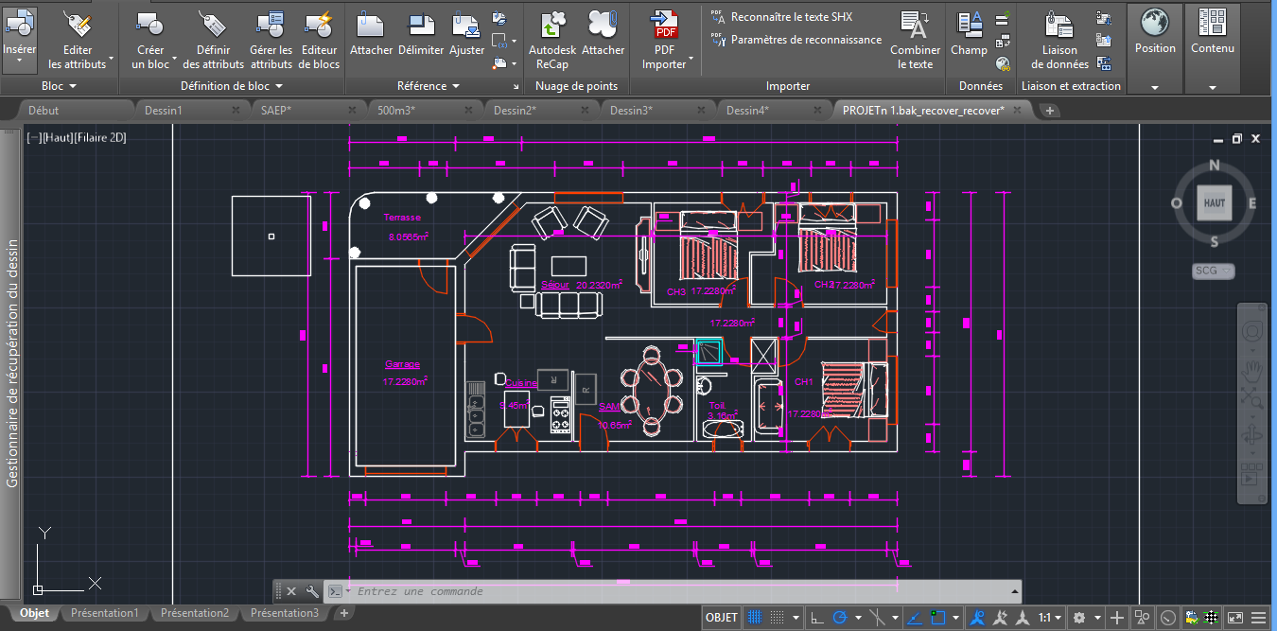The height and width of the screenshot is (631, 1277).
Task: Open the Présentation2 layout tab
Action: click(x=195, y=613)
